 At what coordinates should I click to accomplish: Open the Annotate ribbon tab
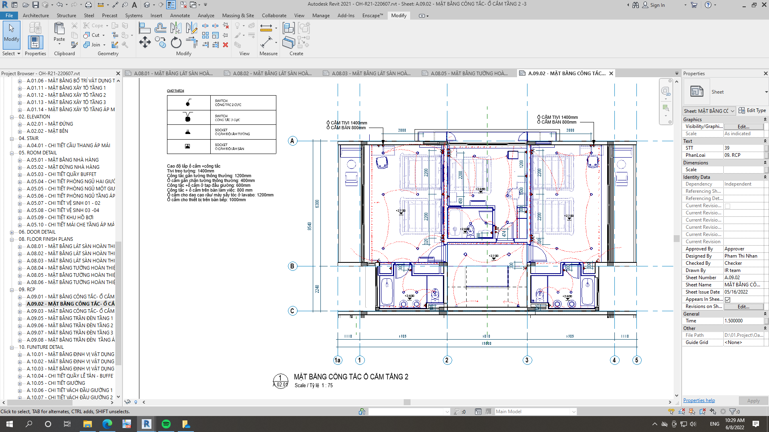pyautogui.click(x=180, y=16)
